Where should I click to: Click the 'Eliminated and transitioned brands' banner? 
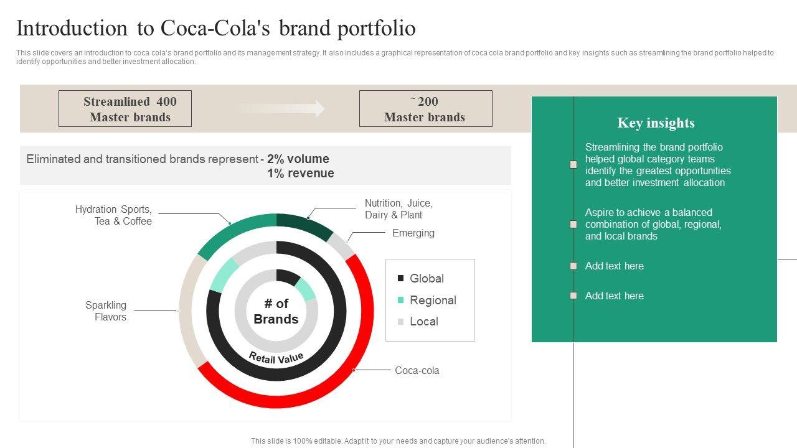265,166
